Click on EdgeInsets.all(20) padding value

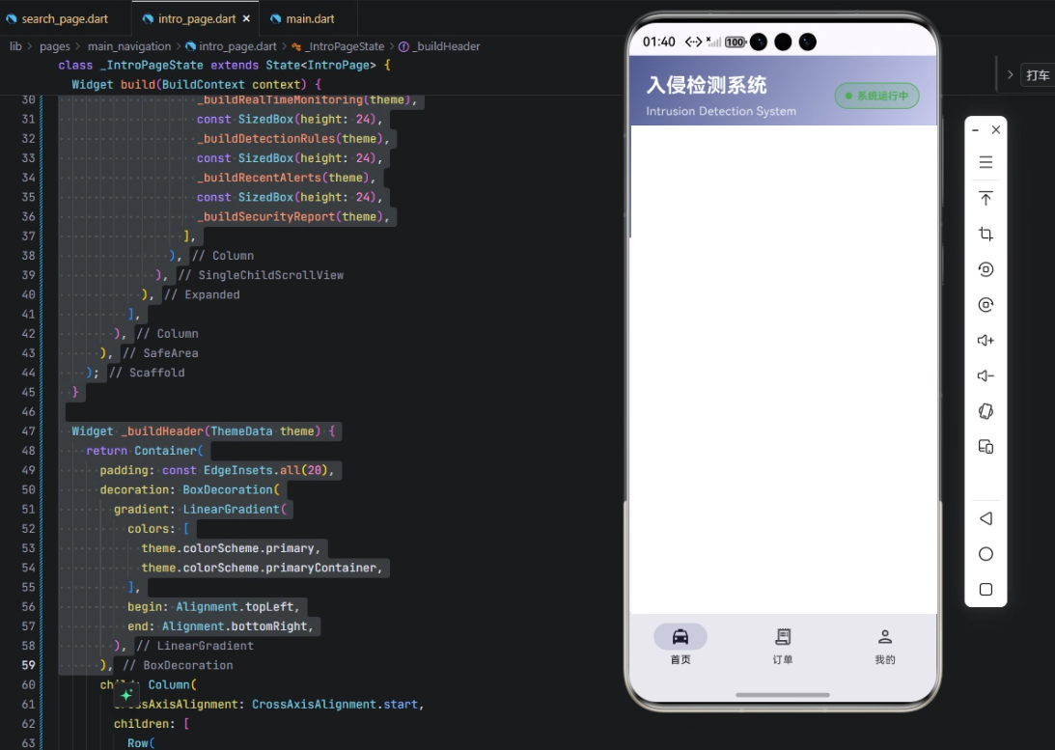pos(264,470)
